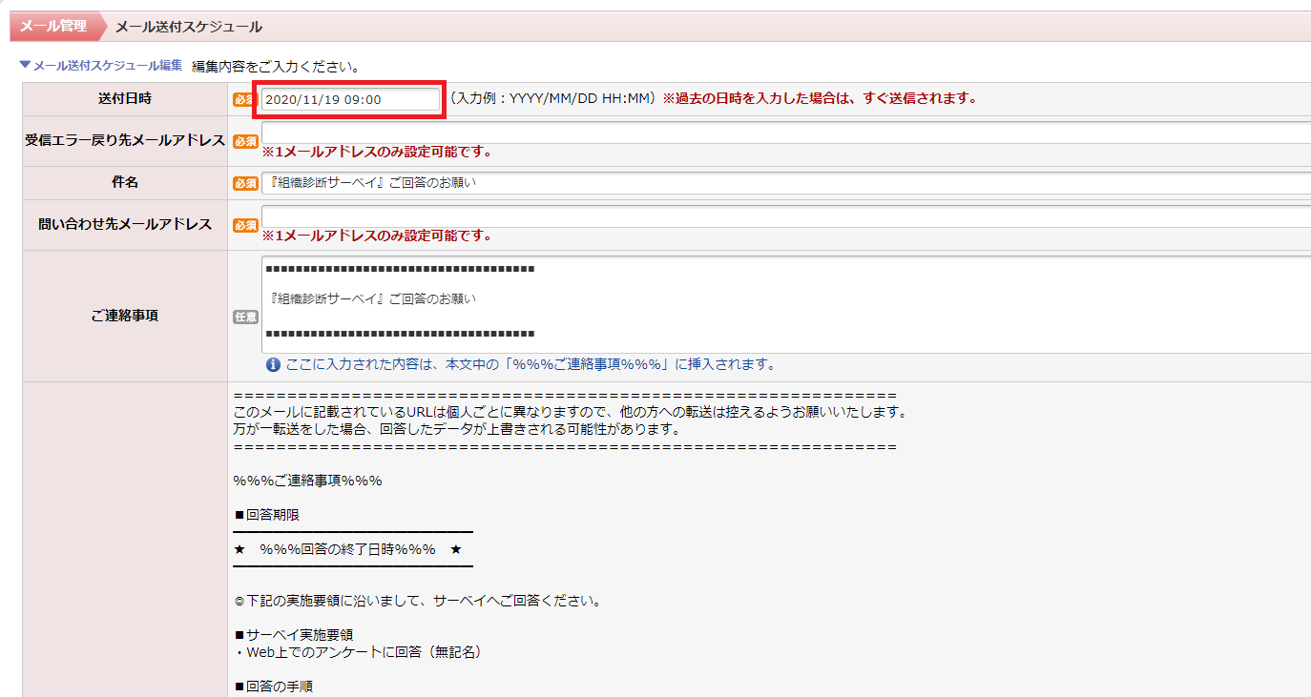The width and height of the screenshot is (1311, 697).
Task: Click the red 過去の日時 warning text
Action: pyautogui.click(x=820, y=98)
